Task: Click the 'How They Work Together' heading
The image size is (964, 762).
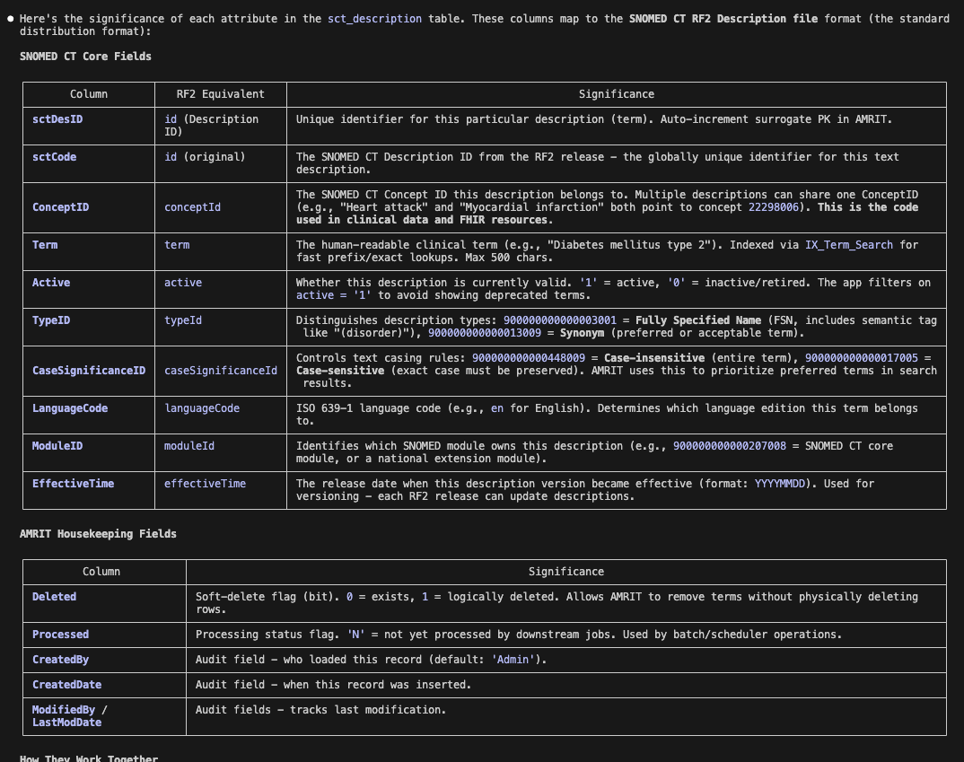Action: 89,758
